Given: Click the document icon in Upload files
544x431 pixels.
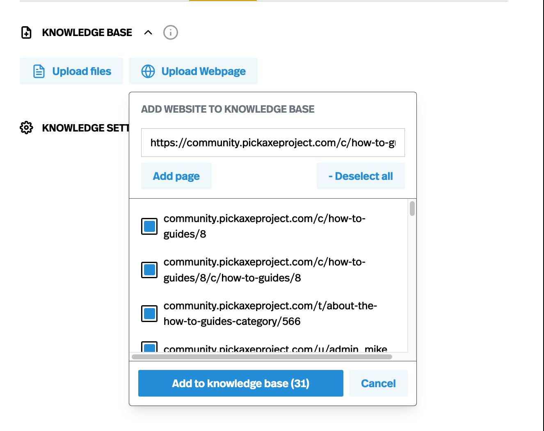Looking at the screenshot, I should click(39, 71).
